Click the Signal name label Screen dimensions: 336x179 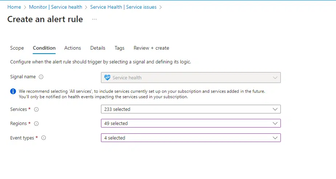(x=23, y=77)
